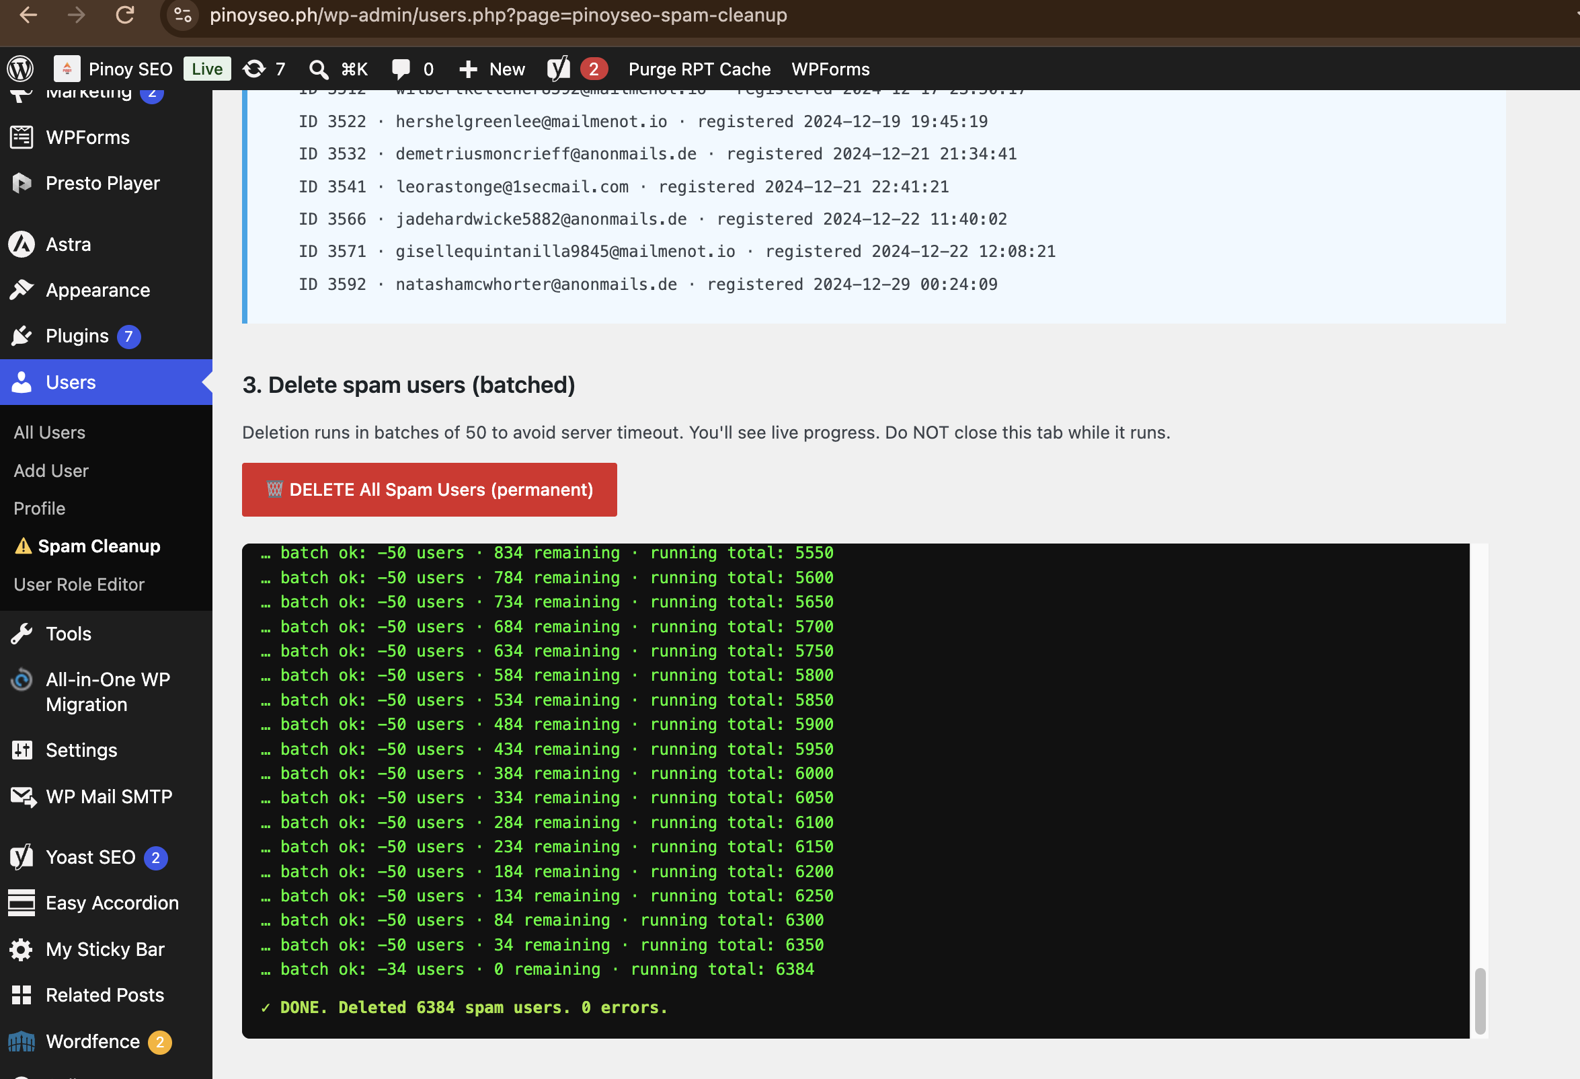Open All-in-One WP Migration menu
The width and height of the screenshot is (1580, 1079).
[x=108, y=692]
